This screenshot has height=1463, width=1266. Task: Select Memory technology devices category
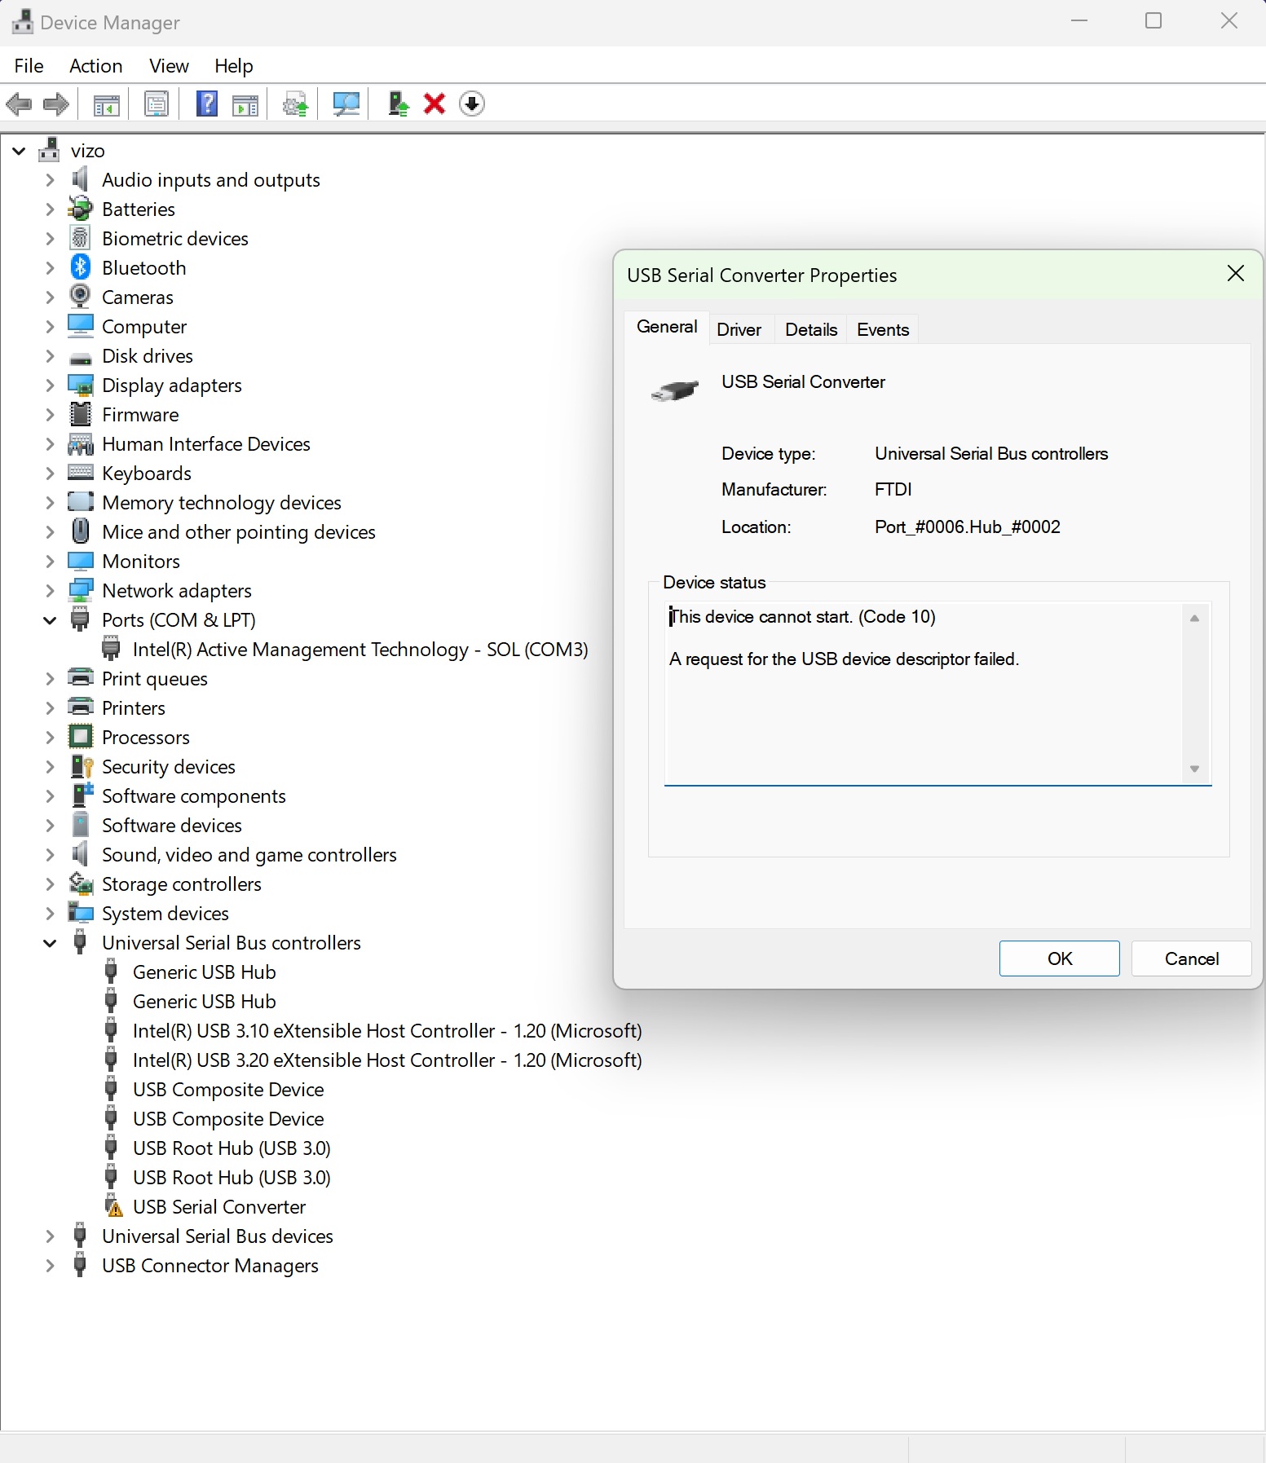click(x=222, y=503)
